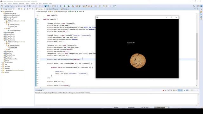
Task: Click the code line window.setVisible(true);
Action: [58, 85]
